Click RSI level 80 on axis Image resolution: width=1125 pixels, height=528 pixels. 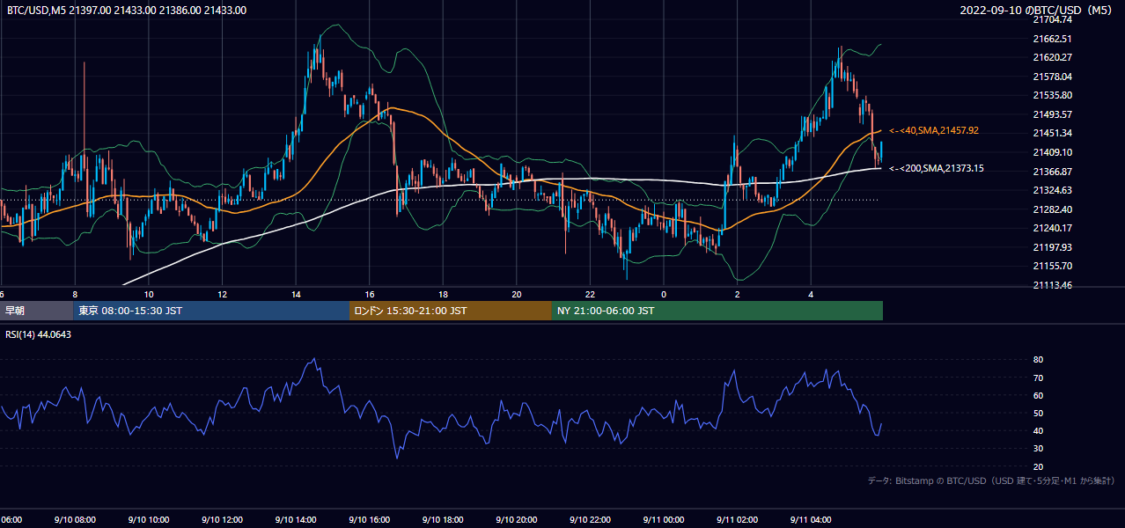1038,360
